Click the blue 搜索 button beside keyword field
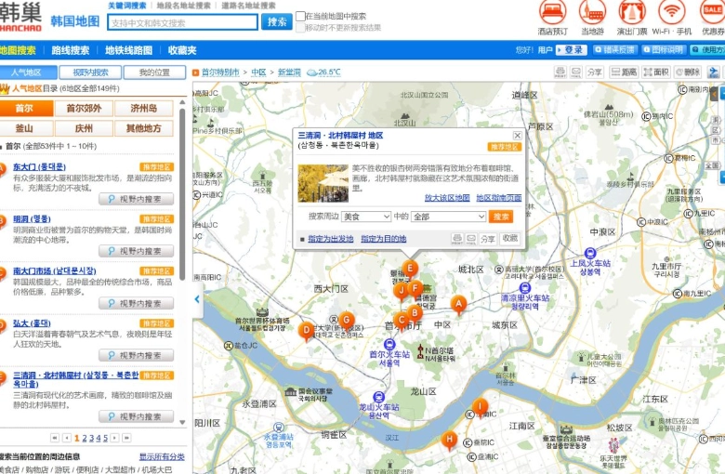This screenshot has width=725, height=474. [276, 21]
